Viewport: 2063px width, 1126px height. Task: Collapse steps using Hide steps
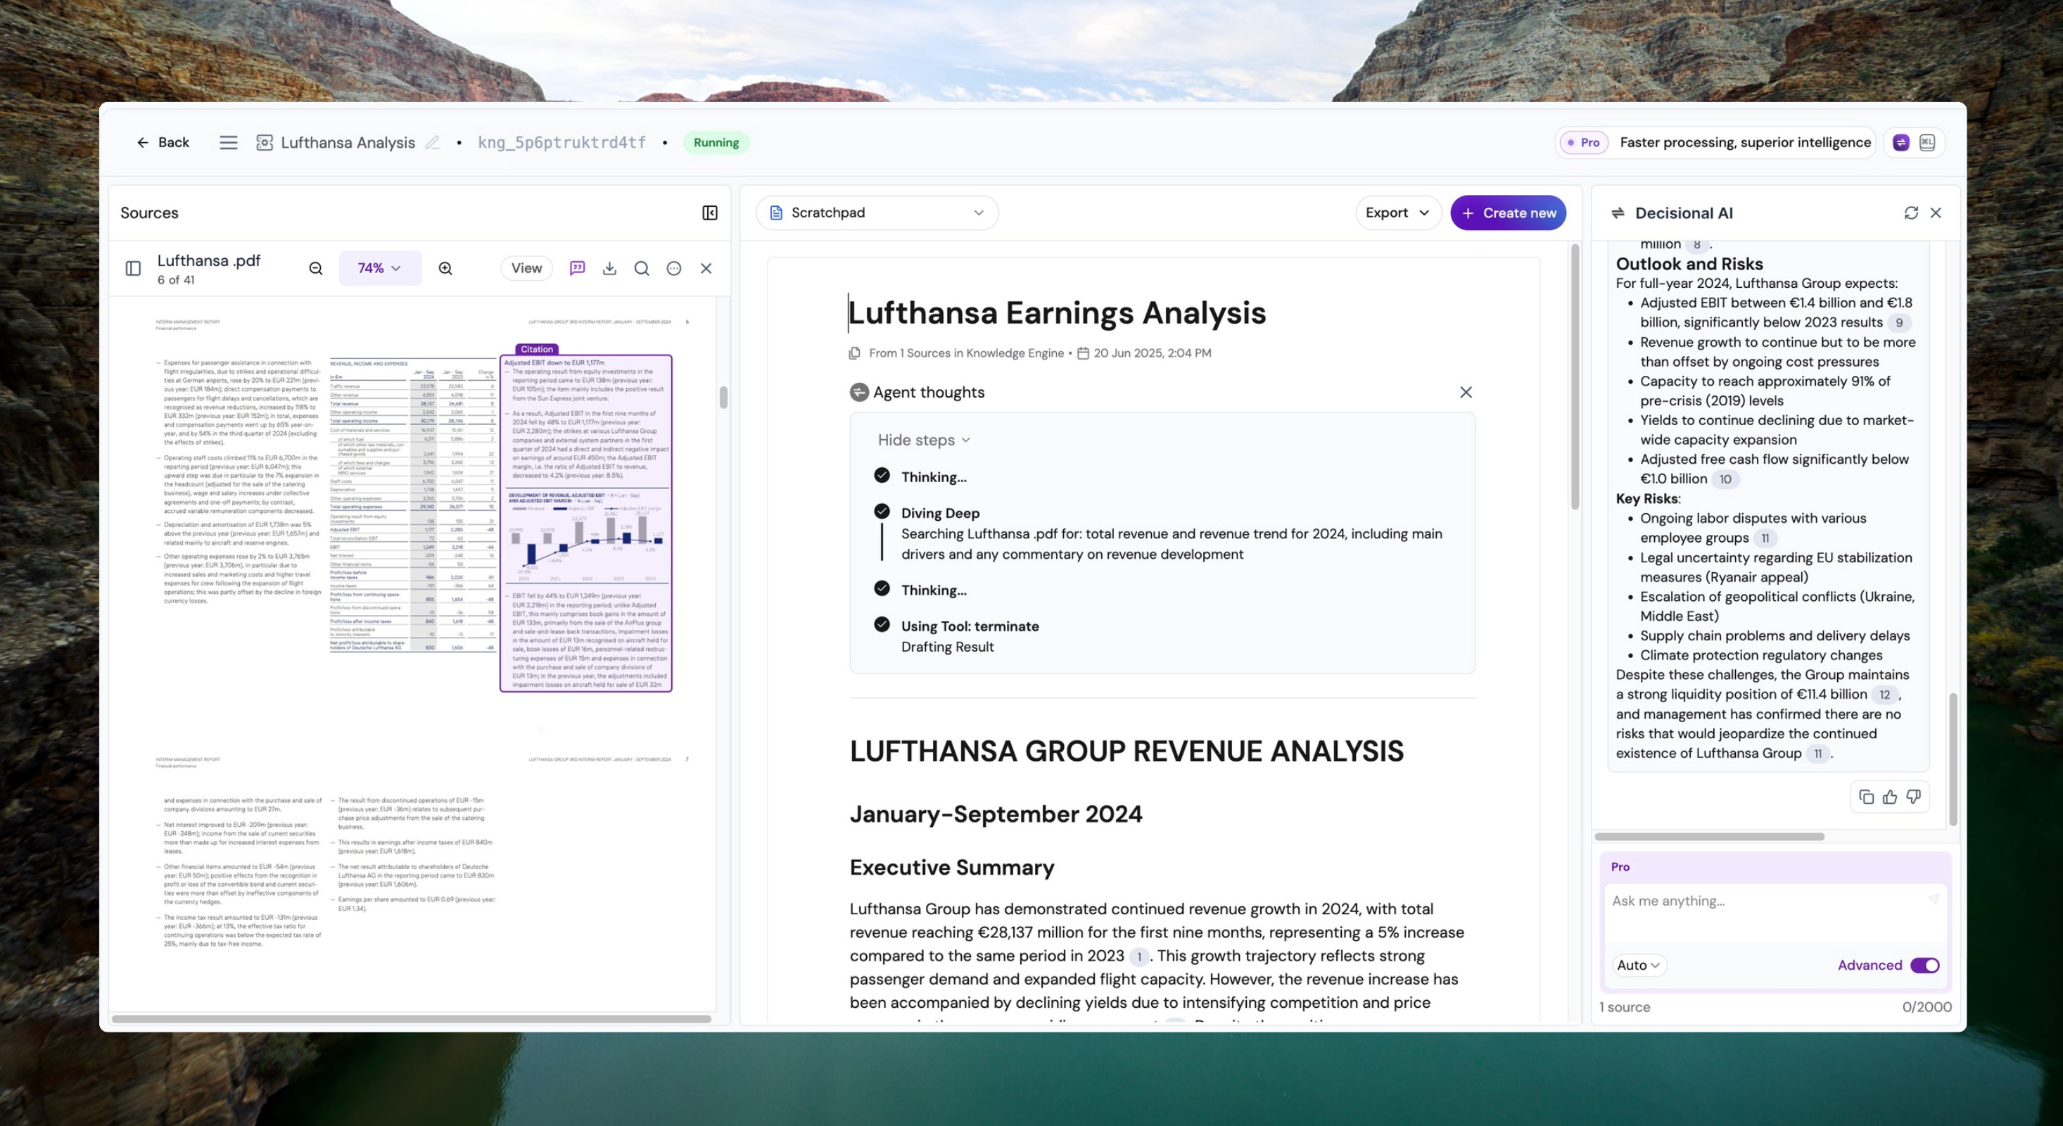pos(923,441)
